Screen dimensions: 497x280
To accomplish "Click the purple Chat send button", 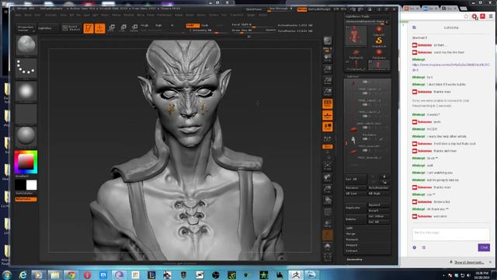I will [x=484, y=247].
